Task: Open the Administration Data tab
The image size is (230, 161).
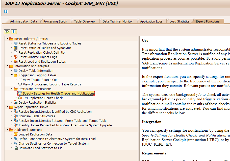Action: point(23,21)
